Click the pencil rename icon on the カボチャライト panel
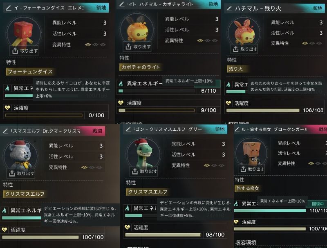This screenshot has height=248, width=327. click(x=122, y=4)
